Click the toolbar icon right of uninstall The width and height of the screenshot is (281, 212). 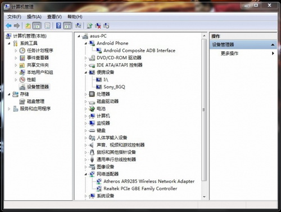[106, 25]
